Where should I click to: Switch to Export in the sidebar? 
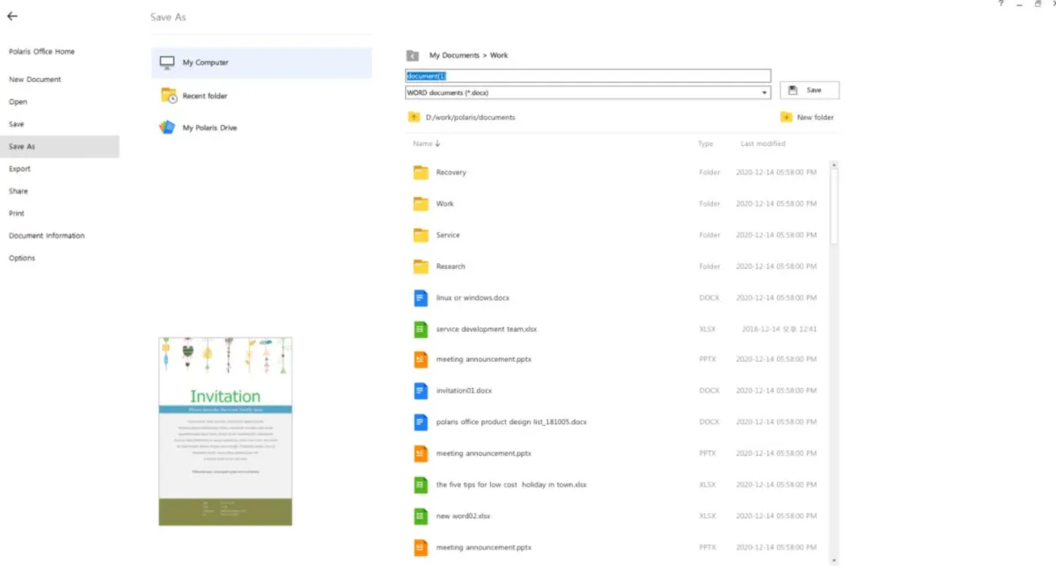click(x=19, y=168)
